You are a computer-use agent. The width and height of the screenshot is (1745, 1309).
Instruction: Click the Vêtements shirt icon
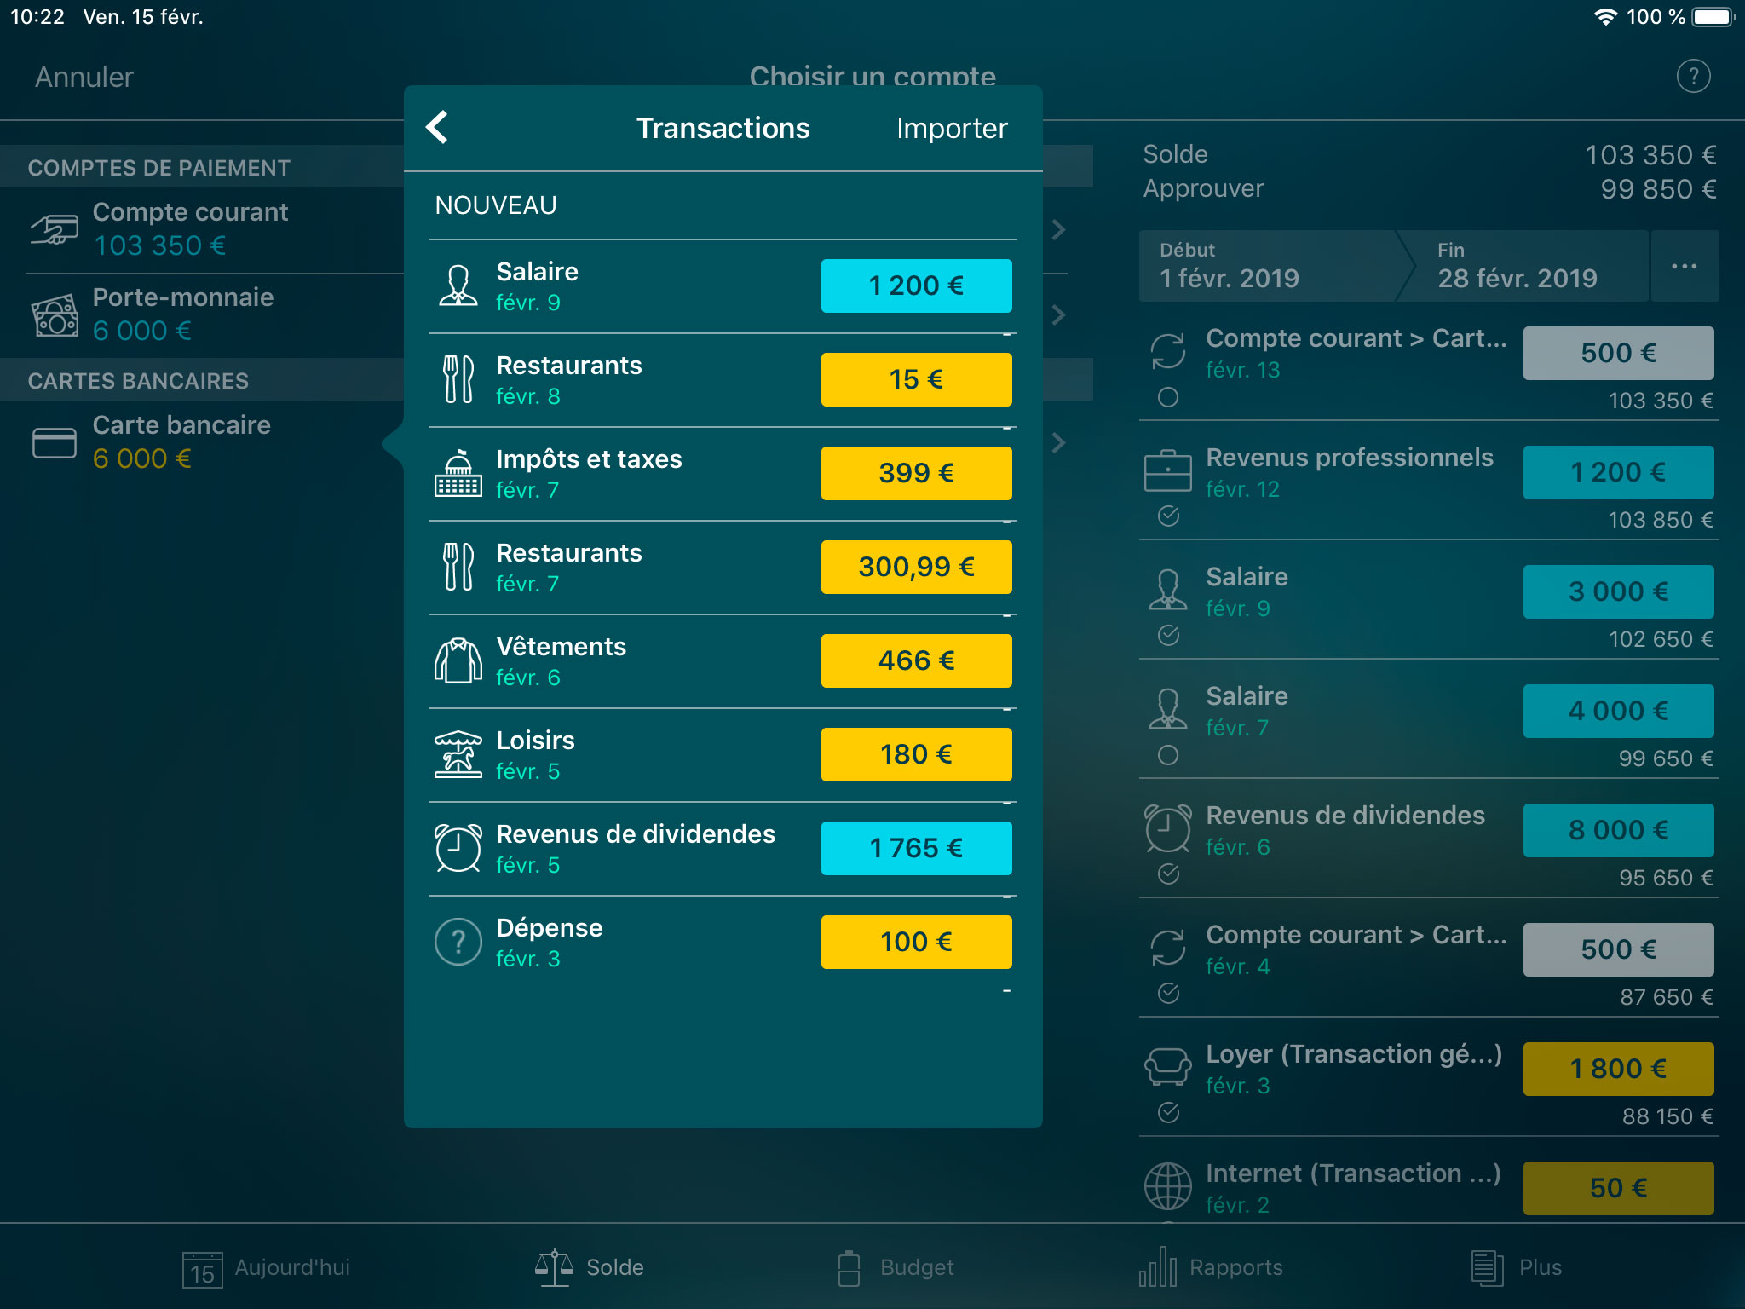(458, 660)
